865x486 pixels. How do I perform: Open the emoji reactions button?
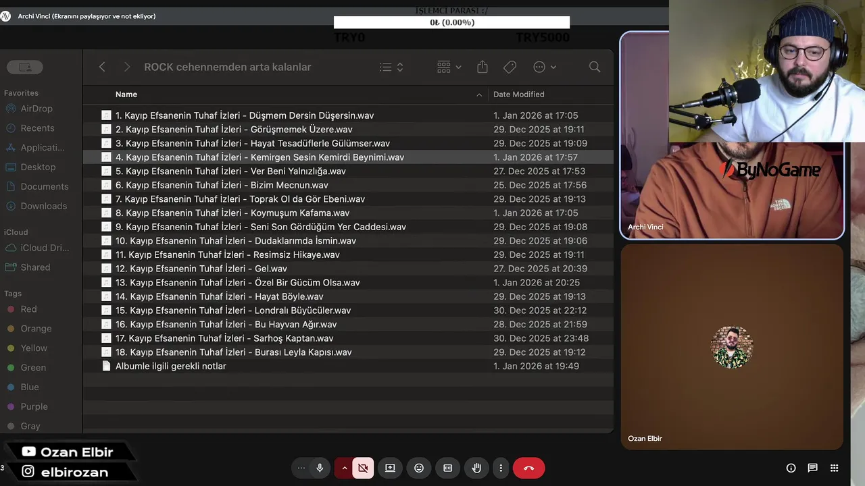[419, 468]
